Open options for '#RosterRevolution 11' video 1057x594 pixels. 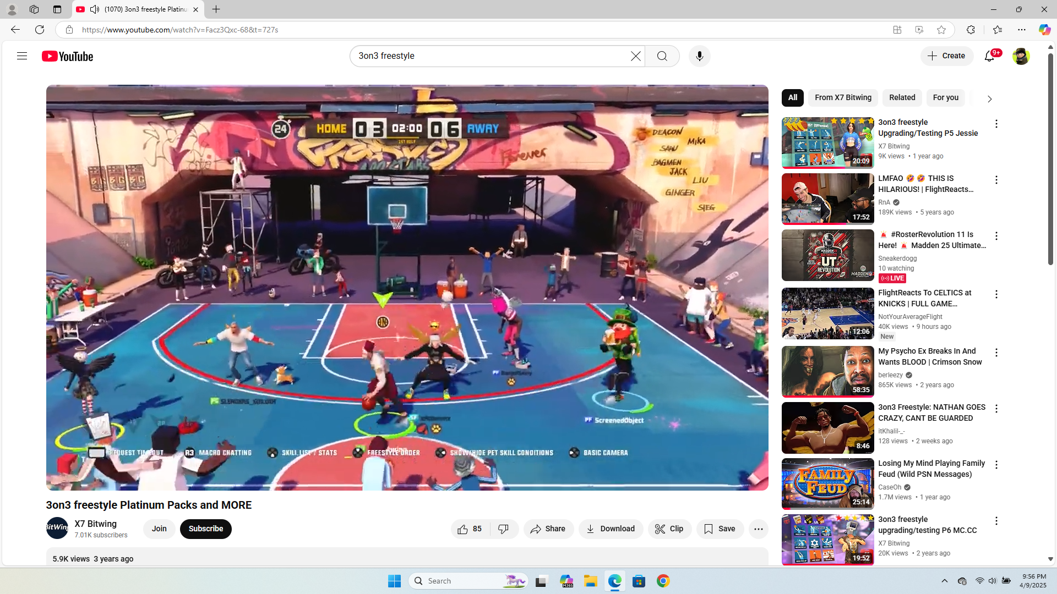(996, 236)
